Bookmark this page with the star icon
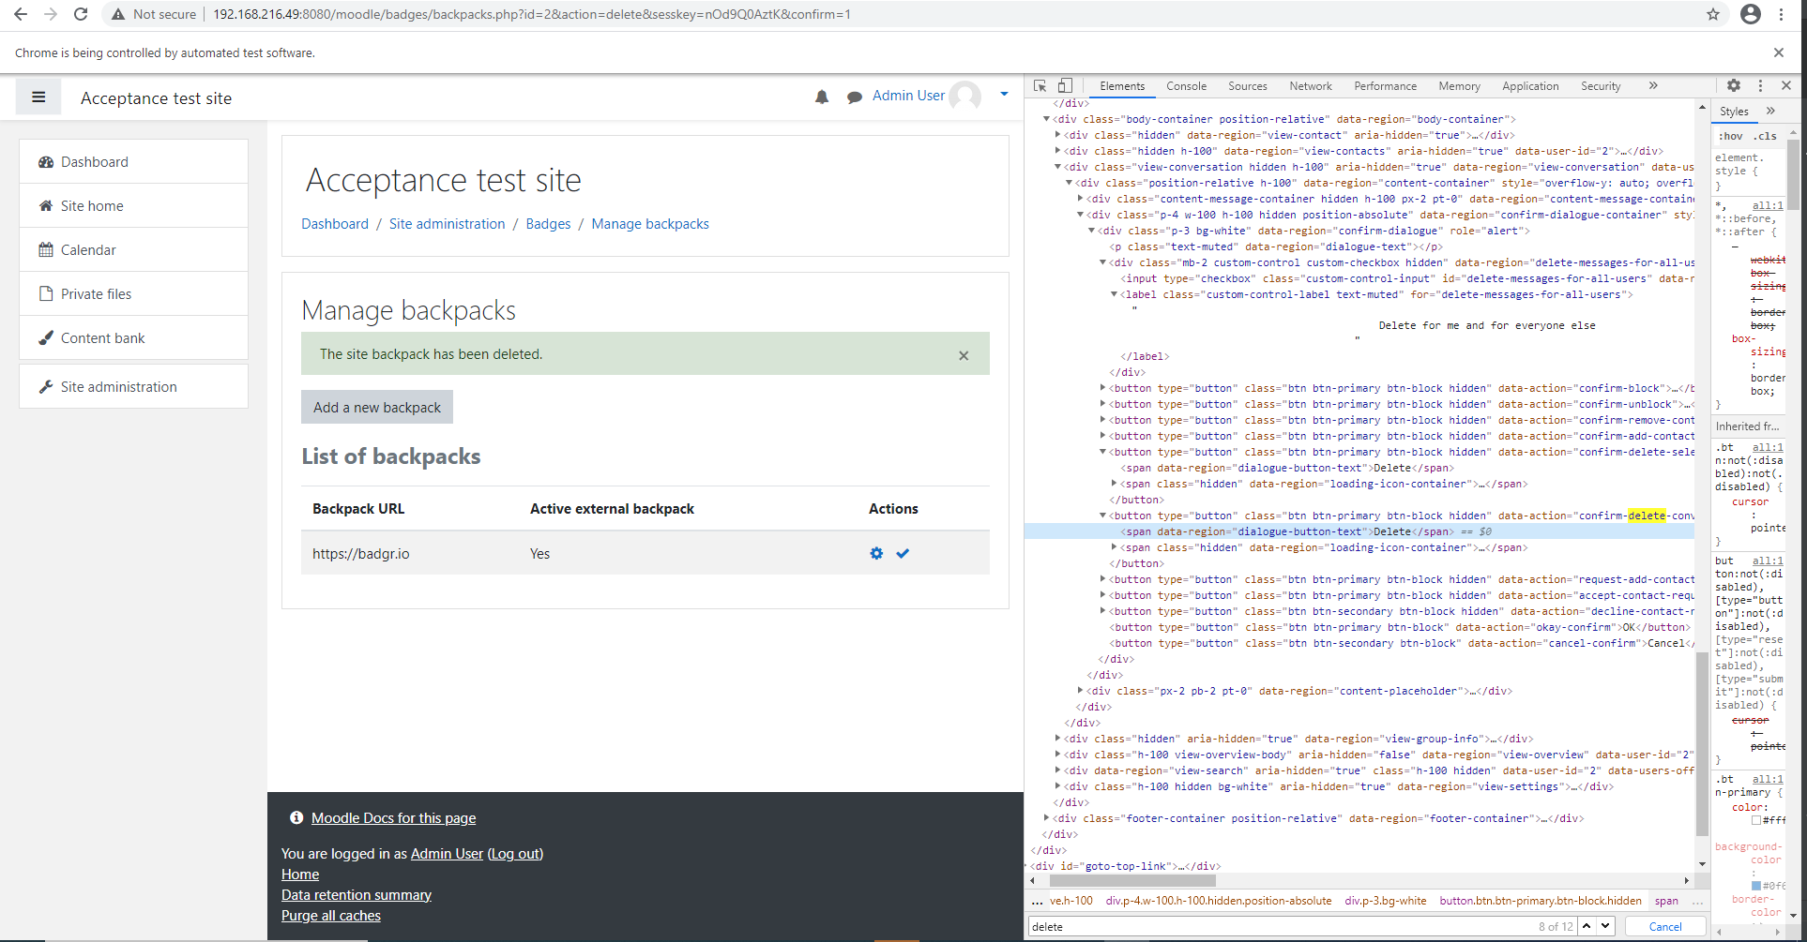 tap(1713, 14)
